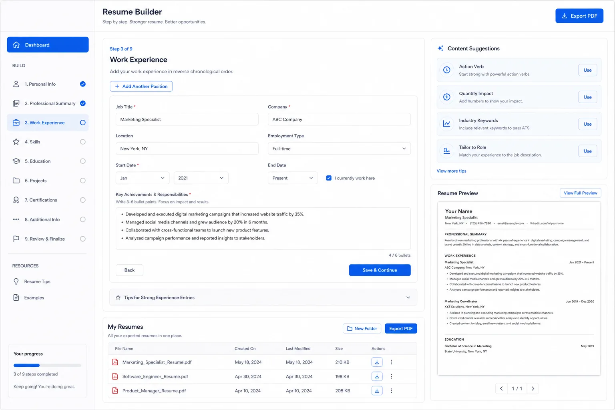Go to 4. Skills step

tap(48, 142)
